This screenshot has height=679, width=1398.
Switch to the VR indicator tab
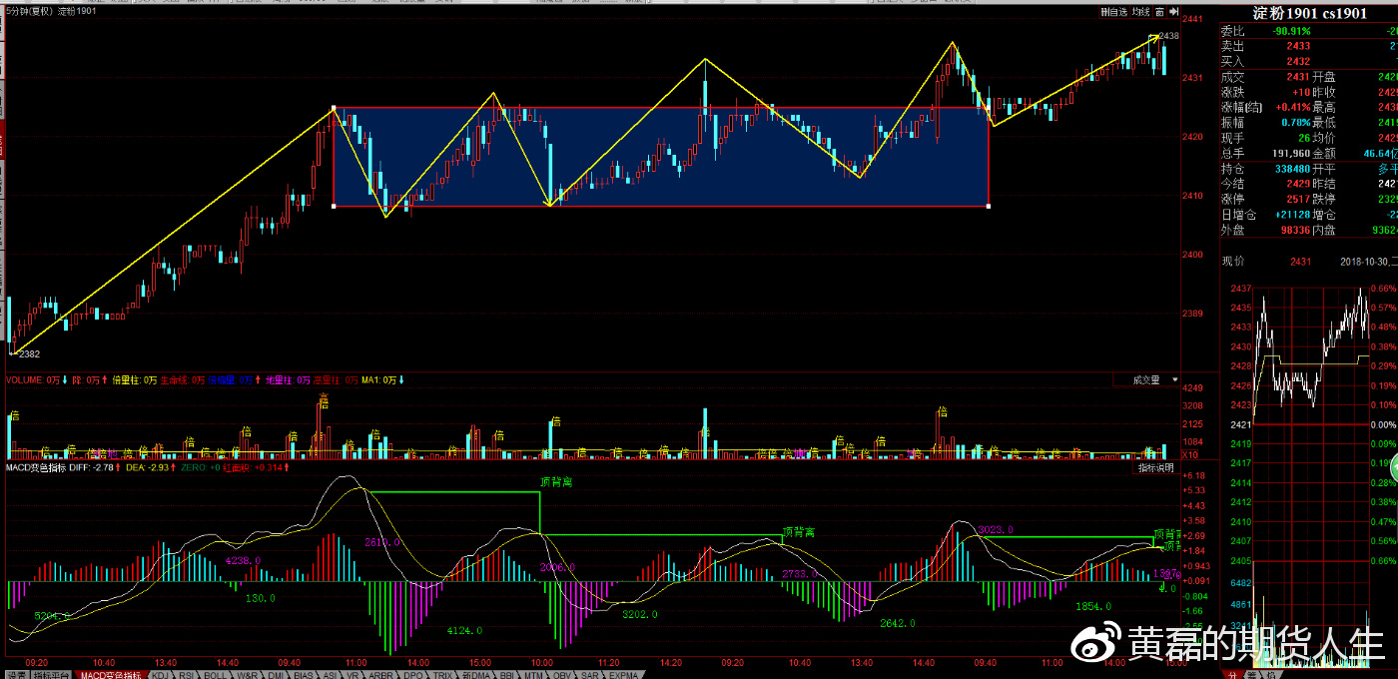point(352,675)
